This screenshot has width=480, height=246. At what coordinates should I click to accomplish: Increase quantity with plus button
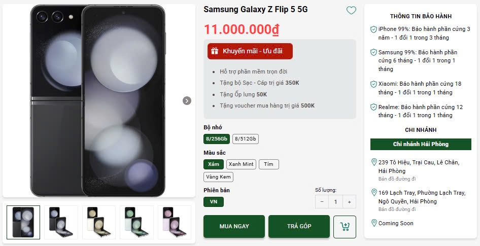(x=349, y=202)
